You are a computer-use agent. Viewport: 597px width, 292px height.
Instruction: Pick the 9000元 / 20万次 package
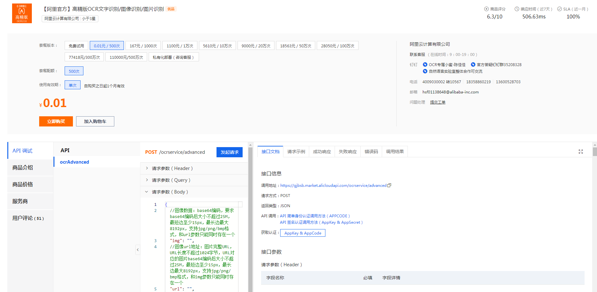coord(256,46)
